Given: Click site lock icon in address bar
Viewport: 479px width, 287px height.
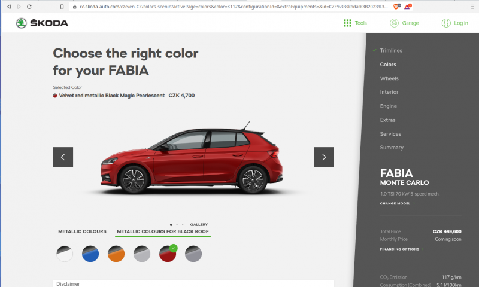Looking at the screenshot, I should [74, 7].
